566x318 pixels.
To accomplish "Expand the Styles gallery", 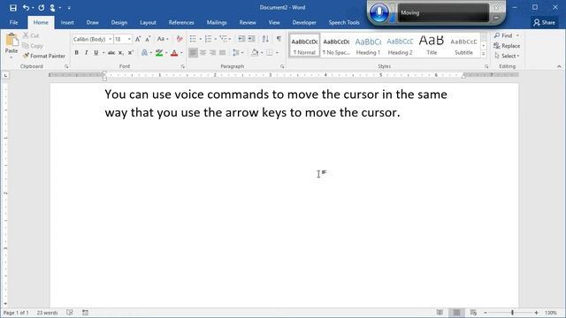I will (x=484, y=54).
